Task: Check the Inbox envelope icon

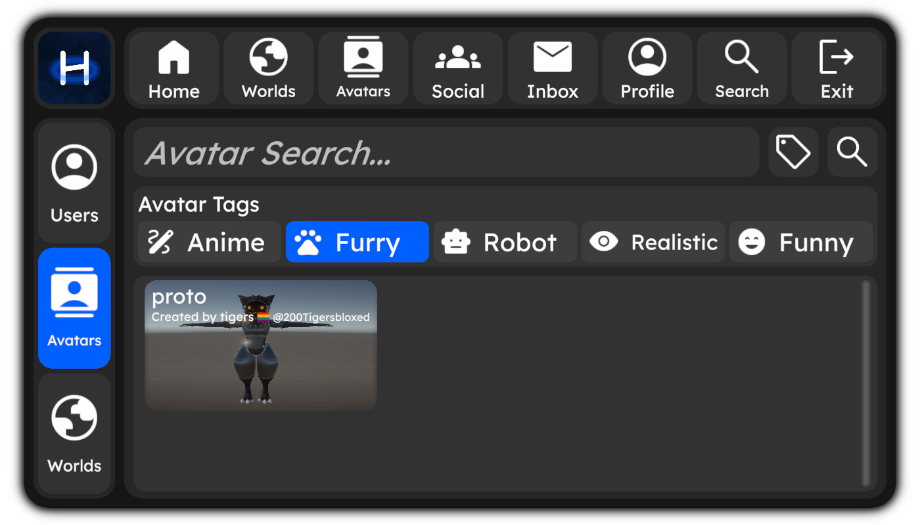Action: (x=552, y=58)
